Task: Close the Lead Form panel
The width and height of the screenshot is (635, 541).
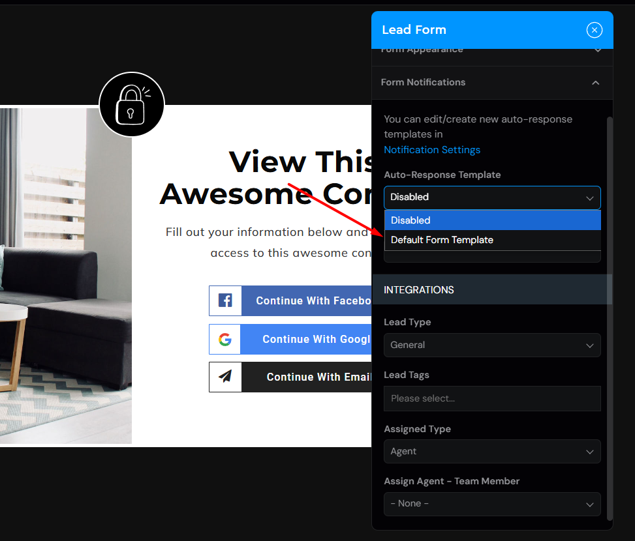Action: tap(594, 30)
